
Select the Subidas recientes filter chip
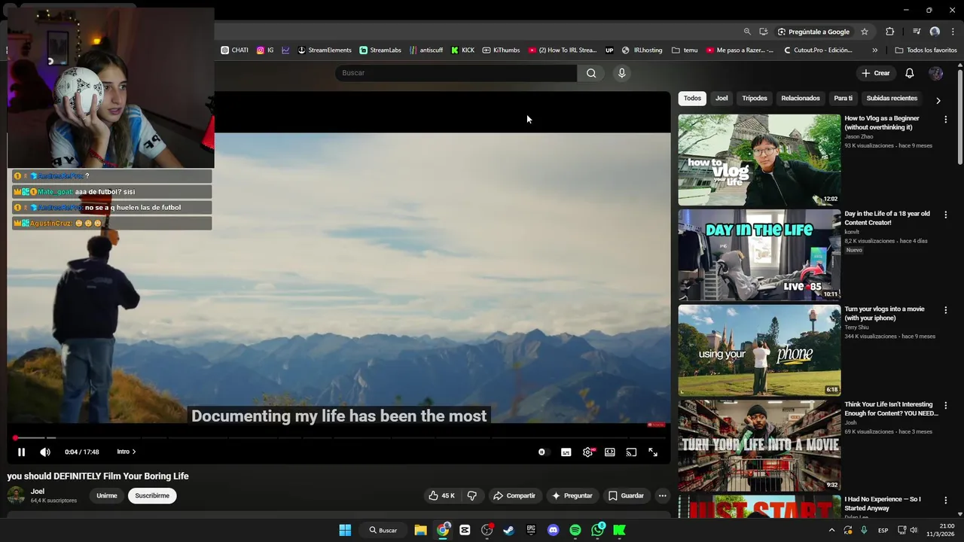pyautogui.click(x=892, y=98)
